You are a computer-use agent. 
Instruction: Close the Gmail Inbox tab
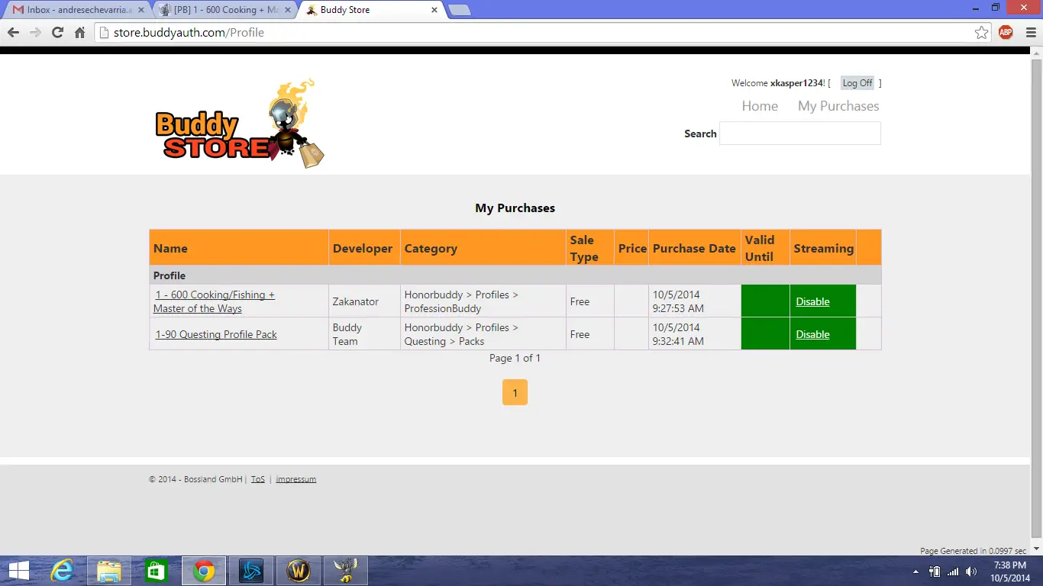point(140,10)
